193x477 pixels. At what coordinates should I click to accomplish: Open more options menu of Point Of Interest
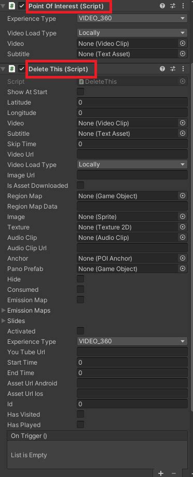click(x=183, y=6)
